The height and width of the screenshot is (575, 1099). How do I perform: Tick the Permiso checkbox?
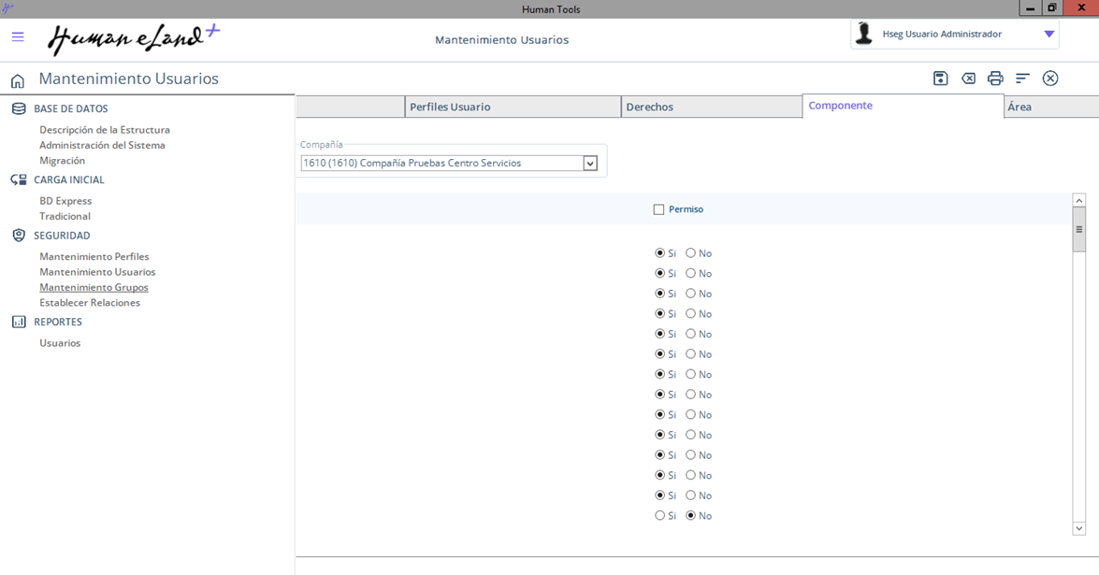659,209
